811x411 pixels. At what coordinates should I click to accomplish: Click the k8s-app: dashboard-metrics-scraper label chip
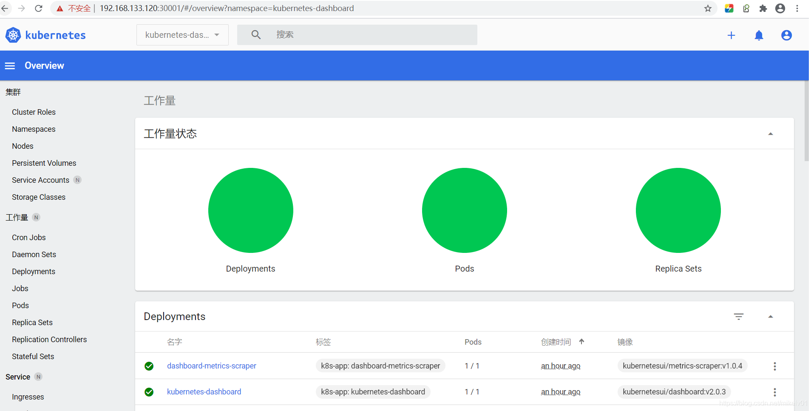[x=380, y=366]
